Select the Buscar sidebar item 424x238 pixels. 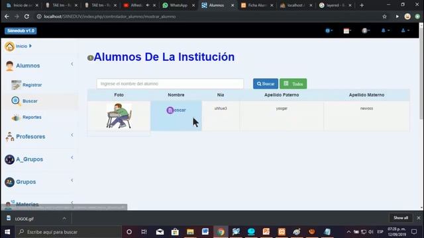click(x=30, y=101)
